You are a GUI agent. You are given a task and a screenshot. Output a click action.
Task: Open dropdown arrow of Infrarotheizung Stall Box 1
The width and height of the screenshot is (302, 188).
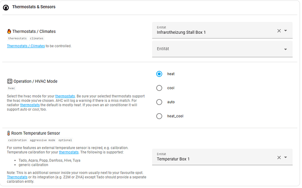tap(286, 31)
